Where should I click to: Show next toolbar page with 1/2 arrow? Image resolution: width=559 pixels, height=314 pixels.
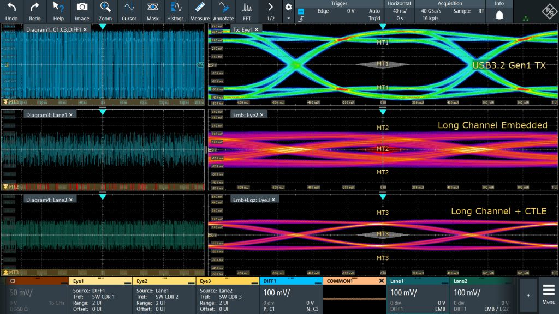pyautogui.click(x=270, y=8)
